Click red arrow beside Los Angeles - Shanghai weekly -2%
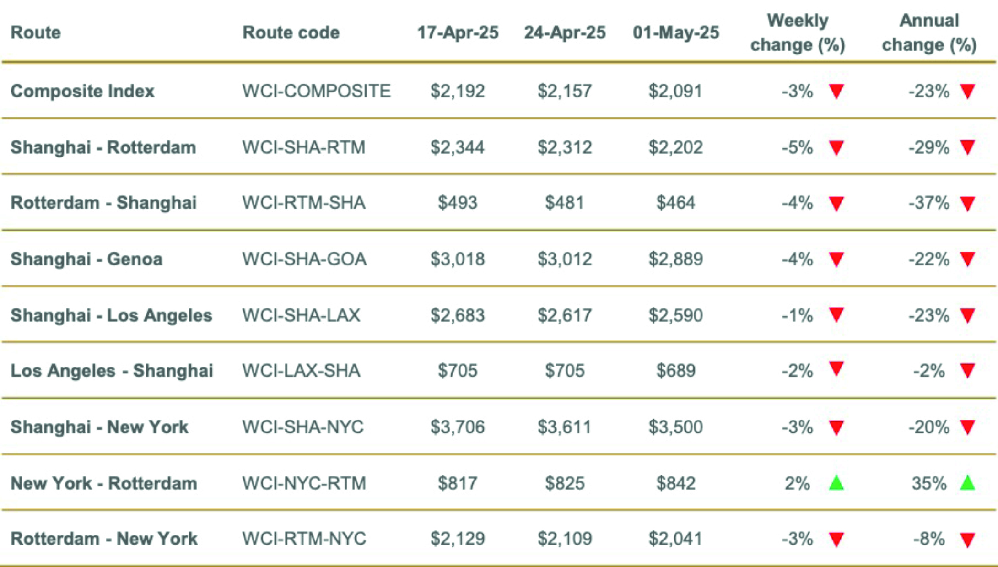 coord(836,368)
